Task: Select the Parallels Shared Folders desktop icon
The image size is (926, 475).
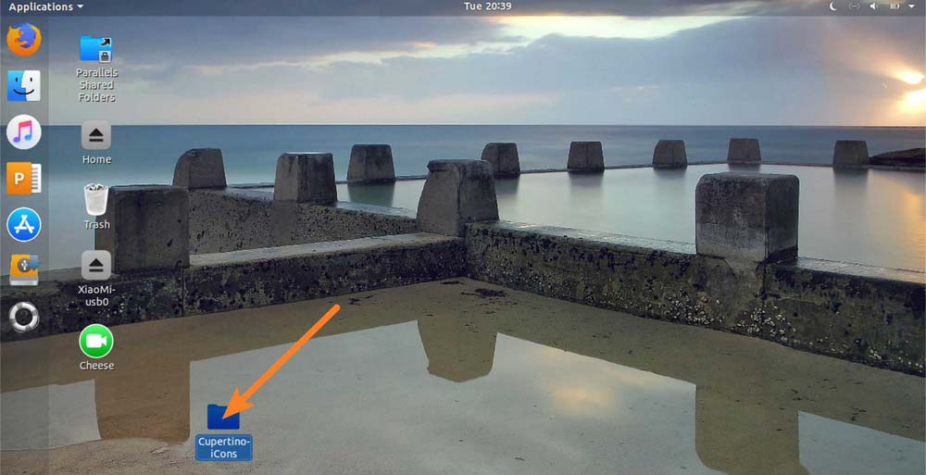Action: tap(96, 49)
